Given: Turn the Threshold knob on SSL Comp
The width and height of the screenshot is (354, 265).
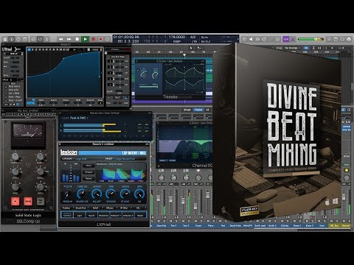Looking at the screenshot, I should [15, 157].
